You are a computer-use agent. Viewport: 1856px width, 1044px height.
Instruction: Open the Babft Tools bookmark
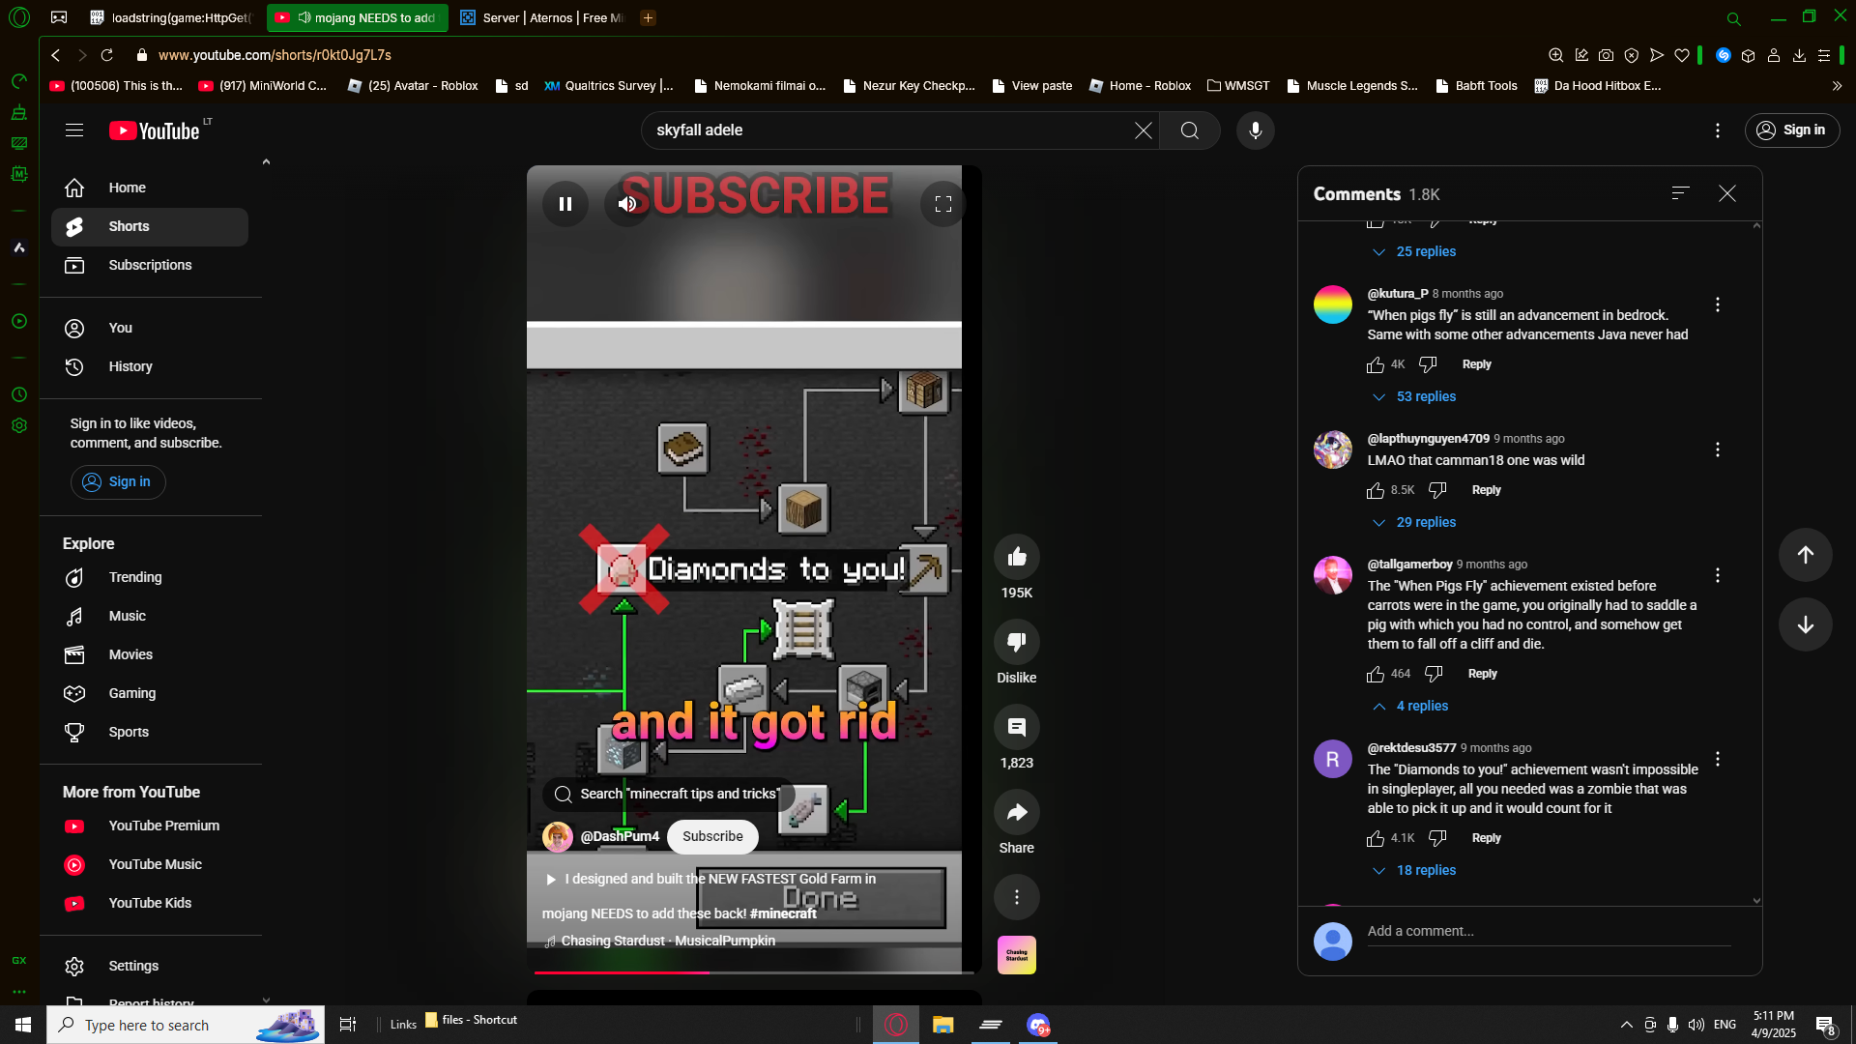tap(1476, 86)
